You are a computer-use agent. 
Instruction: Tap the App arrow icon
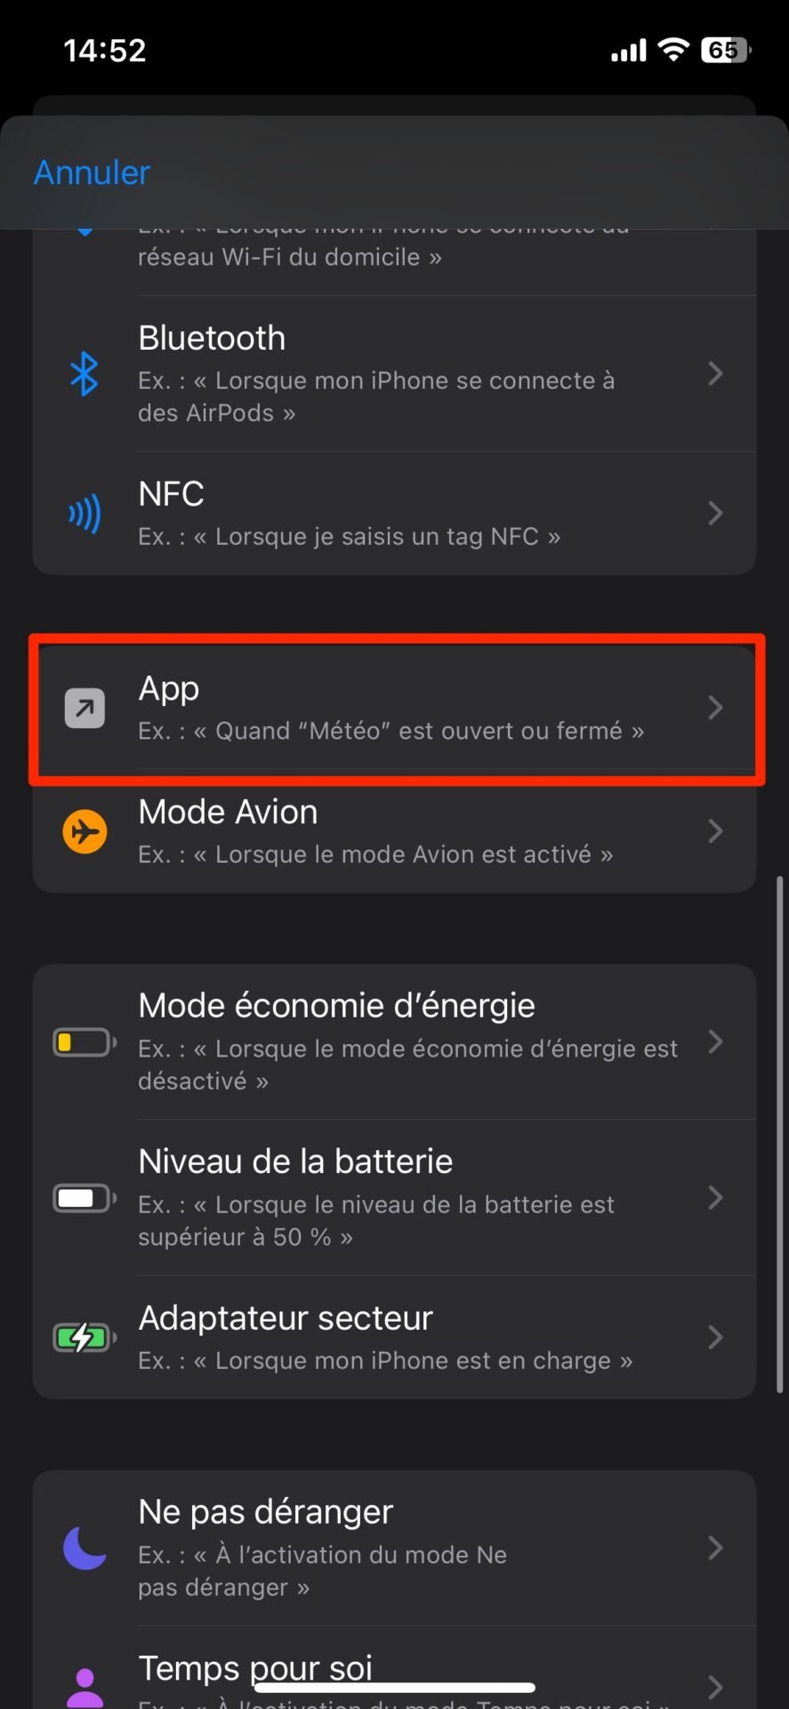(x=85, y=709)
